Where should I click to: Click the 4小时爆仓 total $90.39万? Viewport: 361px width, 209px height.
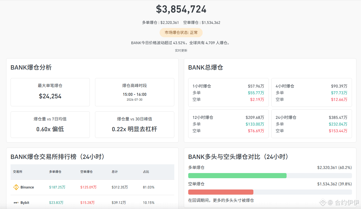click(x=339, y=86)
